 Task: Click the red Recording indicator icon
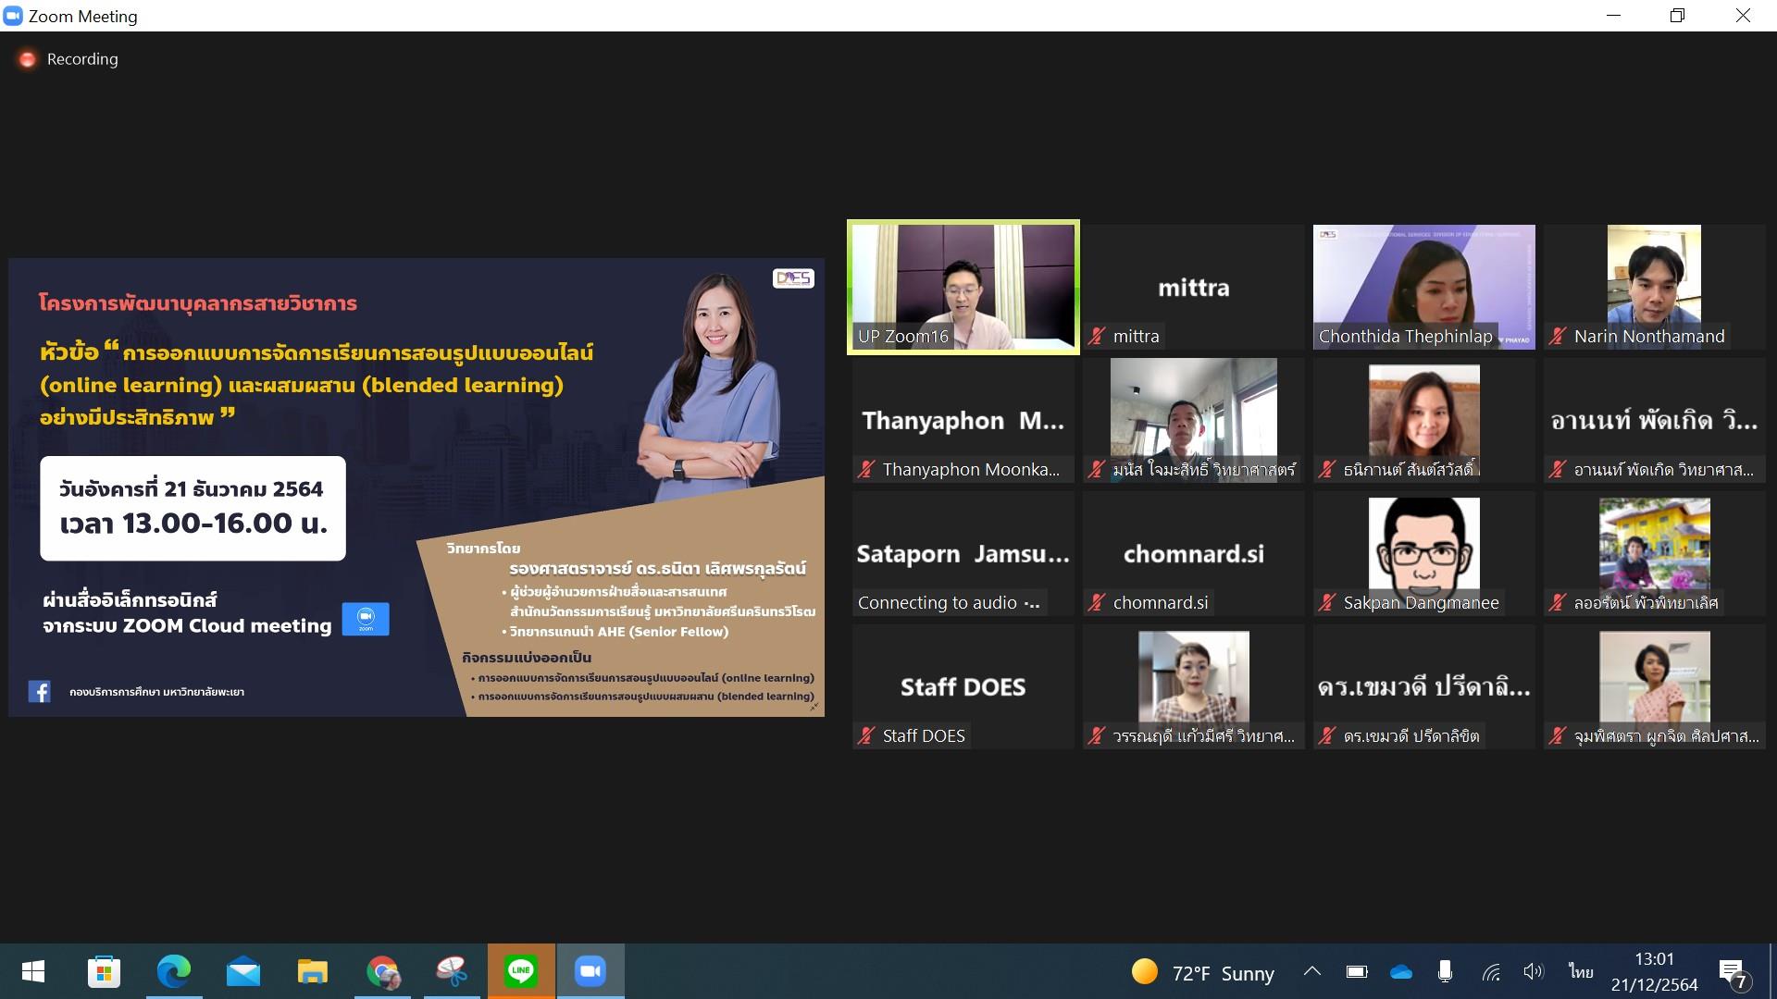[x=28, y=59]
